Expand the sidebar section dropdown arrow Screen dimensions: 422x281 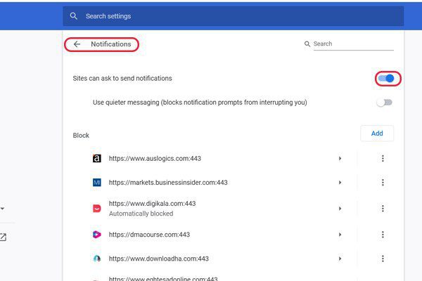pyautogui.click(x=2, y=209)
